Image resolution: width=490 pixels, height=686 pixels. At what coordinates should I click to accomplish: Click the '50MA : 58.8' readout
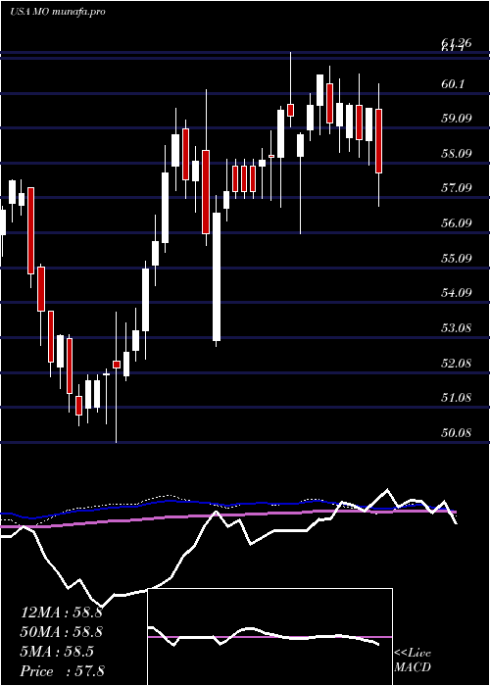62,632
